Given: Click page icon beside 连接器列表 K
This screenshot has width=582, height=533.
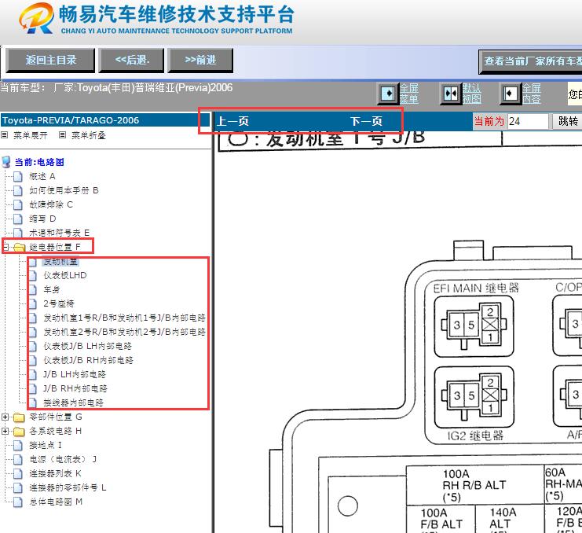Looking at the screenshot, I should click(18, 473).
